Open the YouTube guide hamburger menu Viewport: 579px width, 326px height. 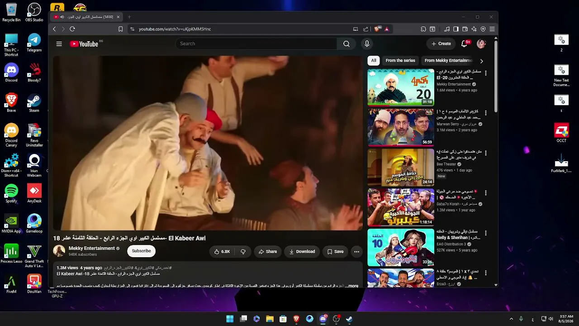[59, 44]
